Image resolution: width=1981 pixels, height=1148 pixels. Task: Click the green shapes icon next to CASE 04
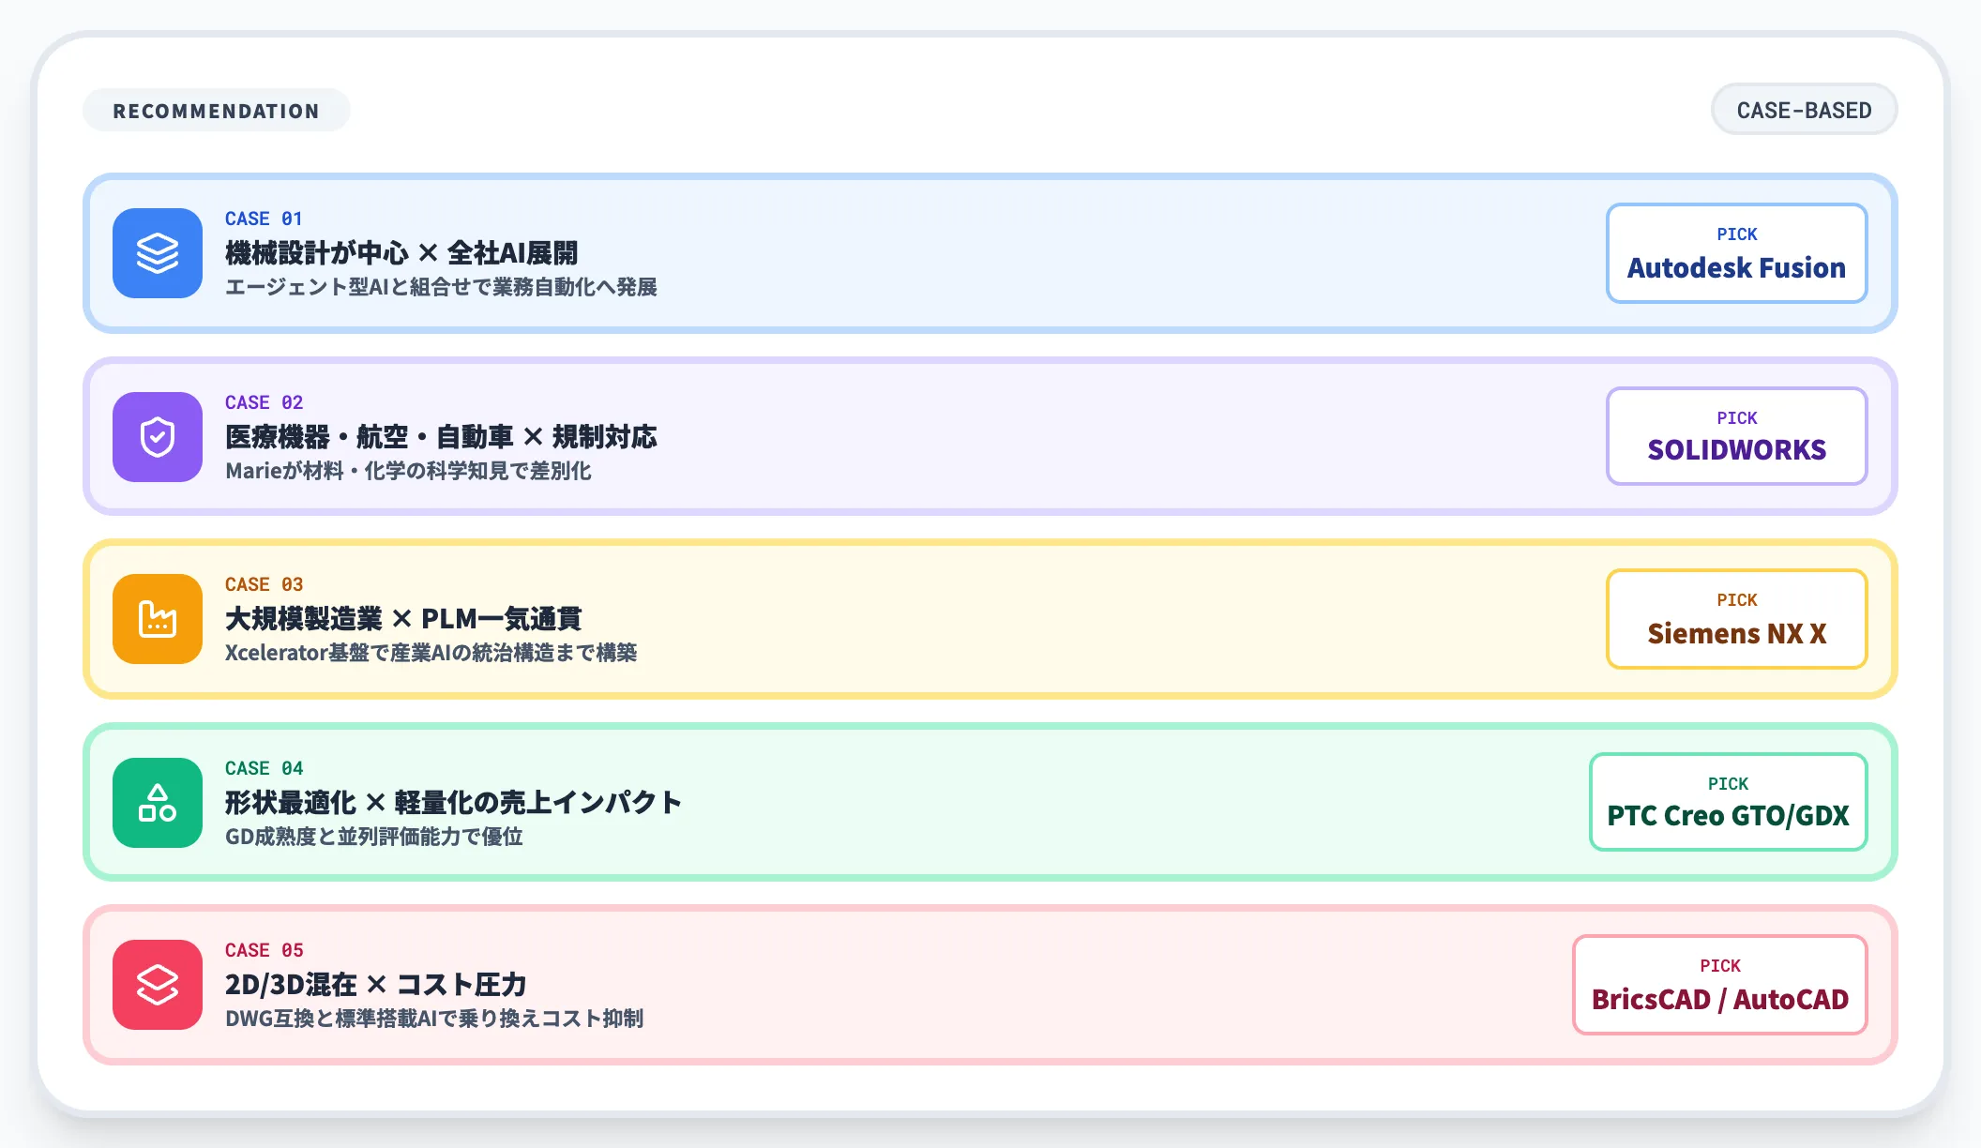(157, 802)
